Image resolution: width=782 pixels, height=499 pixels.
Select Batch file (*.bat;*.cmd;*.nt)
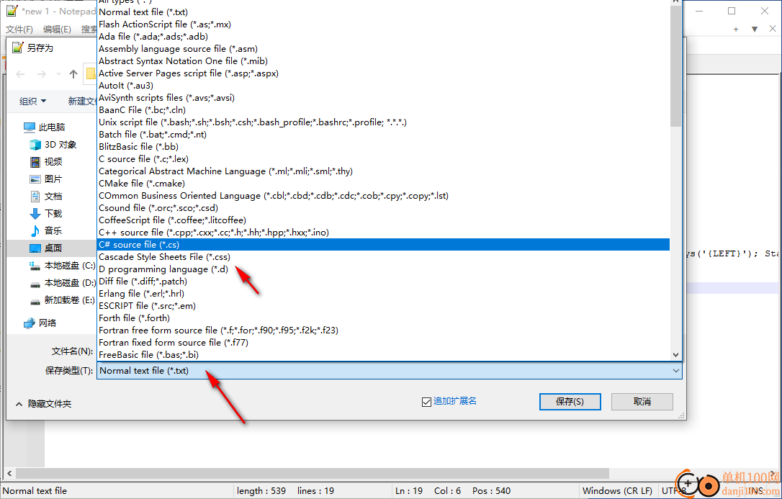(383, 135)
